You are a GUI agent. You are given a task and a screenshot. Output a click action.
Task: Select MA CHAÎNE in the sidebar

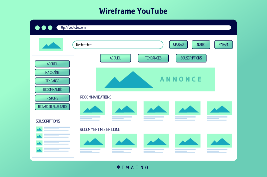tap(52, 72)
